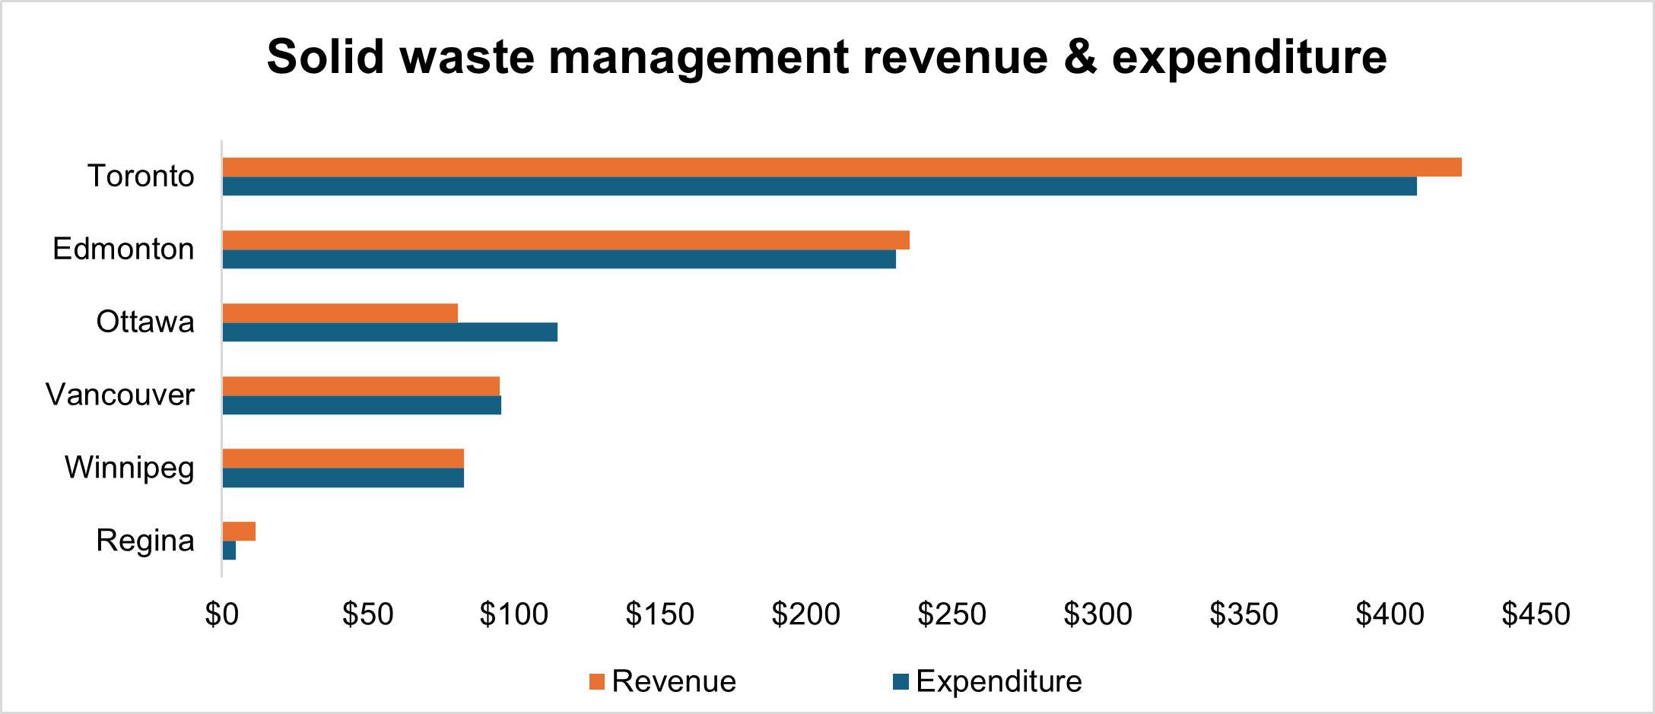Click the blue Expenditure legend swatch
Screen dimensions: 1655x714
901,682
